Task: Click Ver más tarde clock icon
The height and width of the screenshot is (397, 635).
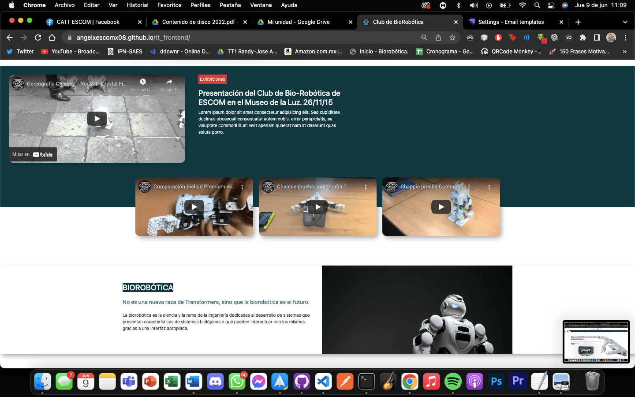Action: click(x=142, y=85)
